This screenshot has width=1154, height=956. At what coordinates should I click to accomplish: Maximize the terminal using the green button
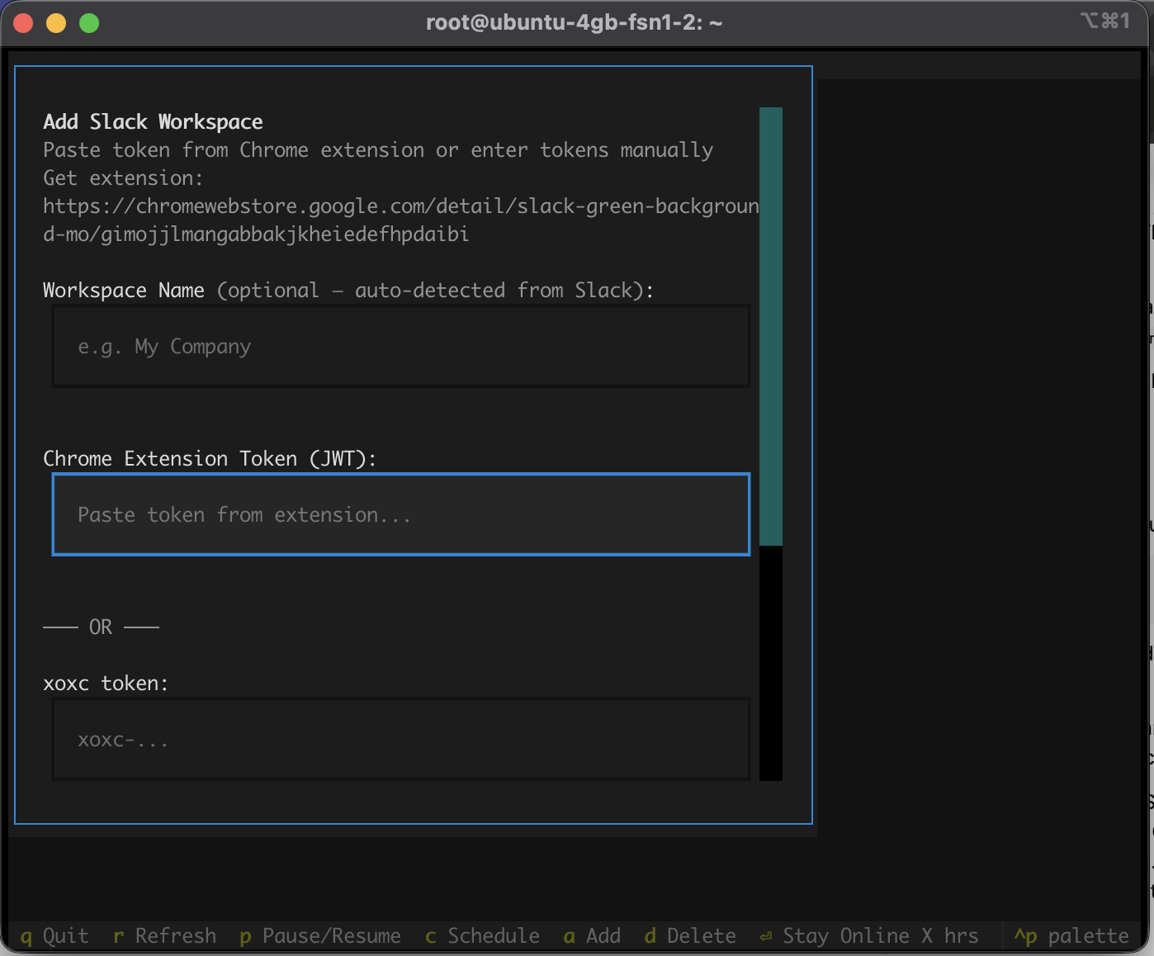point(89,23)
